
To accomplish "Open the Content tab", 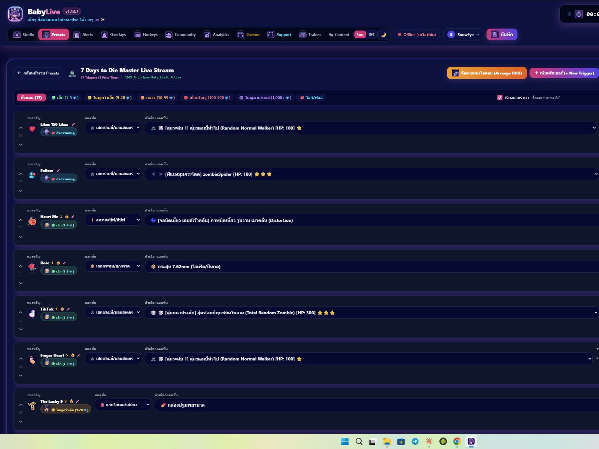I will coord(339,35).
